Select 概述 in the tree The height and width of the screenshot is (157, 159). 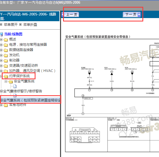(13, 39)
